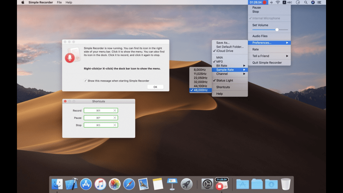
Task: Open Launchpad rocket icon in dock
Action: 186,184
